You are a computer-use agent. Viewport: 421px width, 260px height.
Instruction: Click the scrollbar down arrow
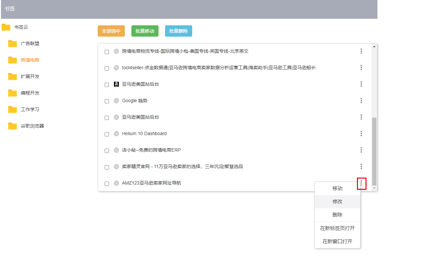pyautogui.click(x=374, y=188)
